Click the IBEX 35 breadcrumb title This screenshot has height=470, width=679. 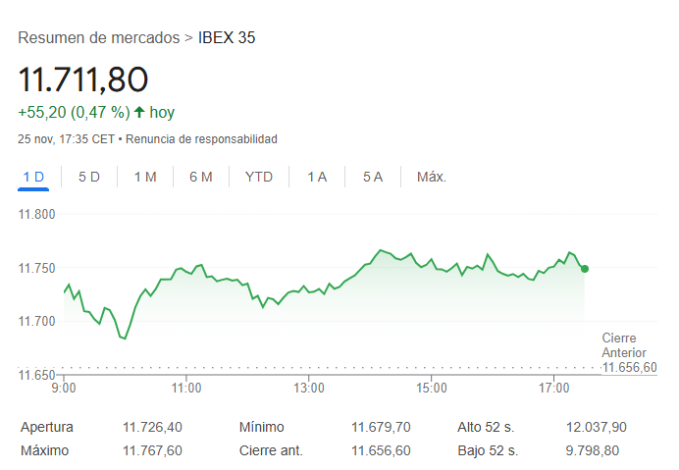point(227,37)
